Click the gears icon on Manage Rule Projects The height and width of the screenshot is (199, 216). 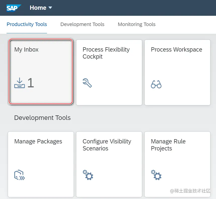tap(156, 175)
